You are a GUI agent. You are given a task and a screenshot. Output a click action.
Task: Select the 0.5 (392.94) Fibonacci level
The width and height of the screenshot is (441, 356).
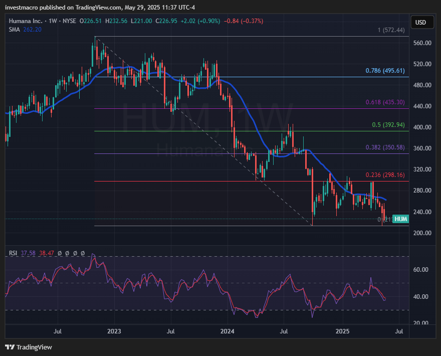click(x=388, y=125)
